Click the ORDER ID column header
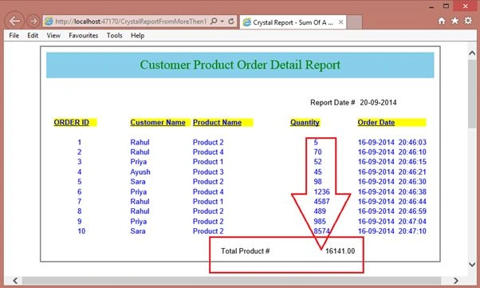Image resolution: width=480 pixels, height=288 pixels. click(72, 123)
